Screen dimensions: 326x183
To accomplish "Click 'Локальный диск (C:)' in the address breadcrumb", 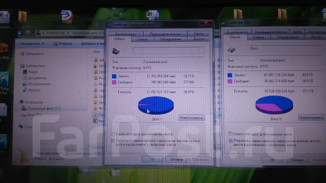I will click(88, 33).
